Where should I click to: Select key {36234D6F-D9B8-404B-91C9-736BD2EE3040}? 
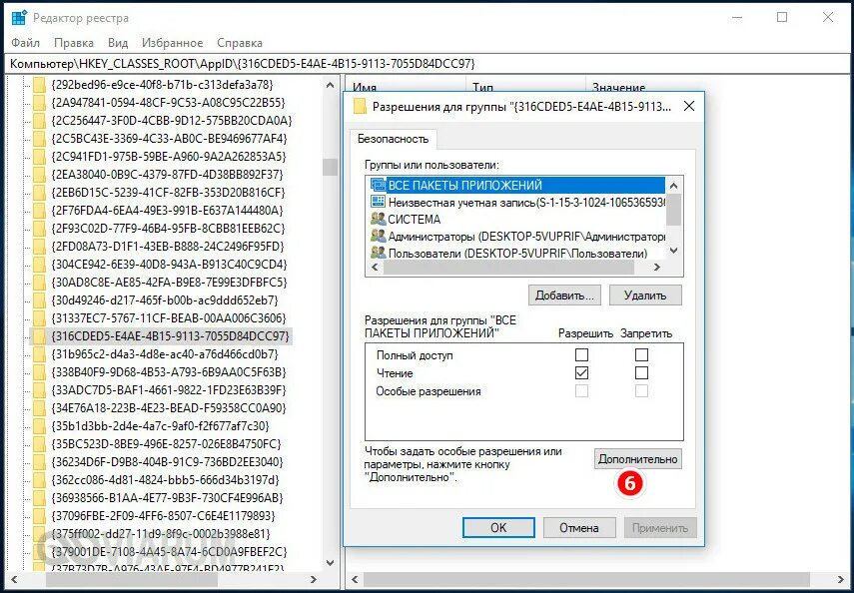(x=167, y=462)
